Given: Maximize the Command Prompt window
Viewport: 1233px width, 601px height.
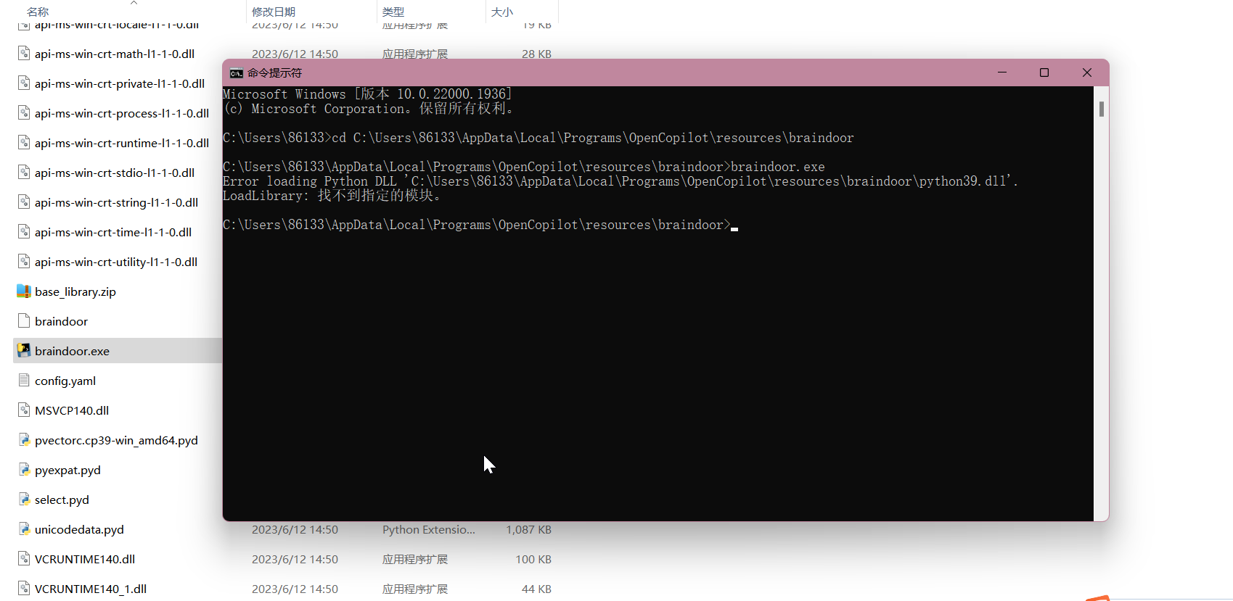Looking at the screenshot, I should 1044,72.
